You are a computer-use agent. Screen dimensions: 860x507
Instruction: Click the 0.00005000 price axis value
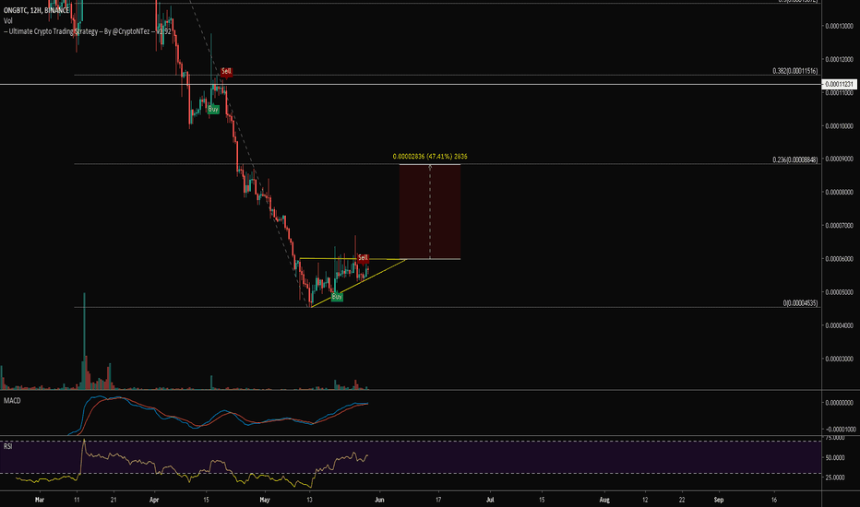point(839,292)
